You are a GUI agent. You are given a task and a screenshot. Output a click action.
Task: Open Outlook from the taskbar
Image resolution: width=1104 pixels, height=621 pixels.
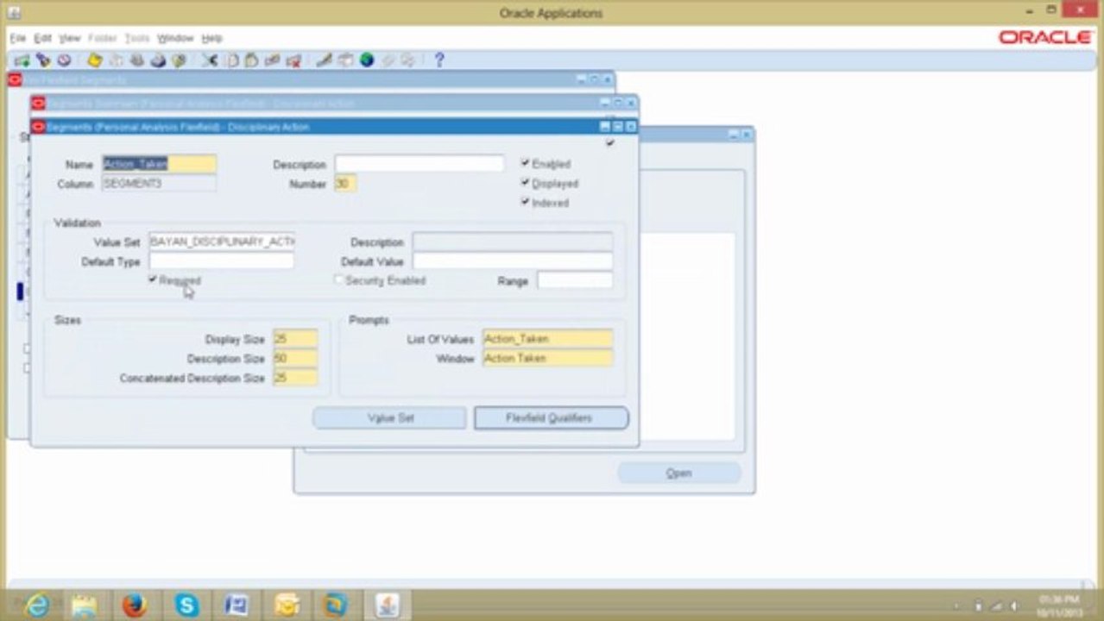[x=287, y=605]
